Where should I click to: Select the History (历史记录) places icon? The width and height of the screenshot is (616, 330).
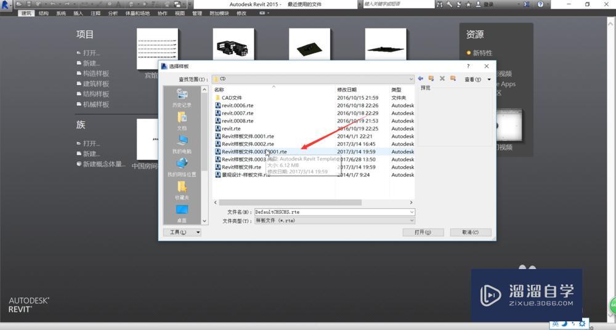(182, 99)
